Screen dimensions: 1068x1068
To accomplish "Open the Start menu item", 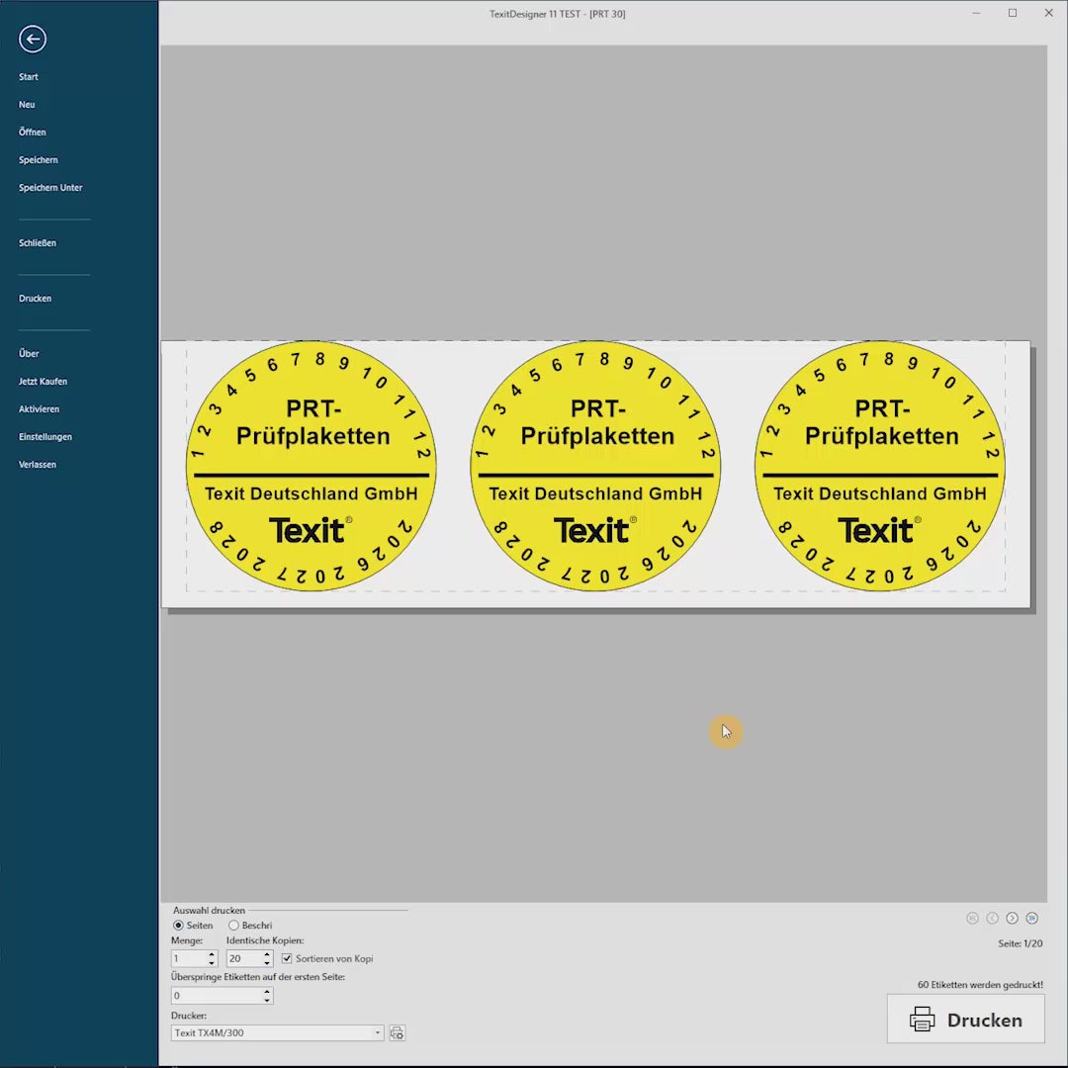I will tap(29, 77).
